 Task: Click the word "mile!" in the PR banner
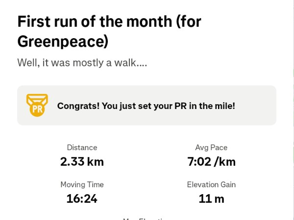[224, 106]
